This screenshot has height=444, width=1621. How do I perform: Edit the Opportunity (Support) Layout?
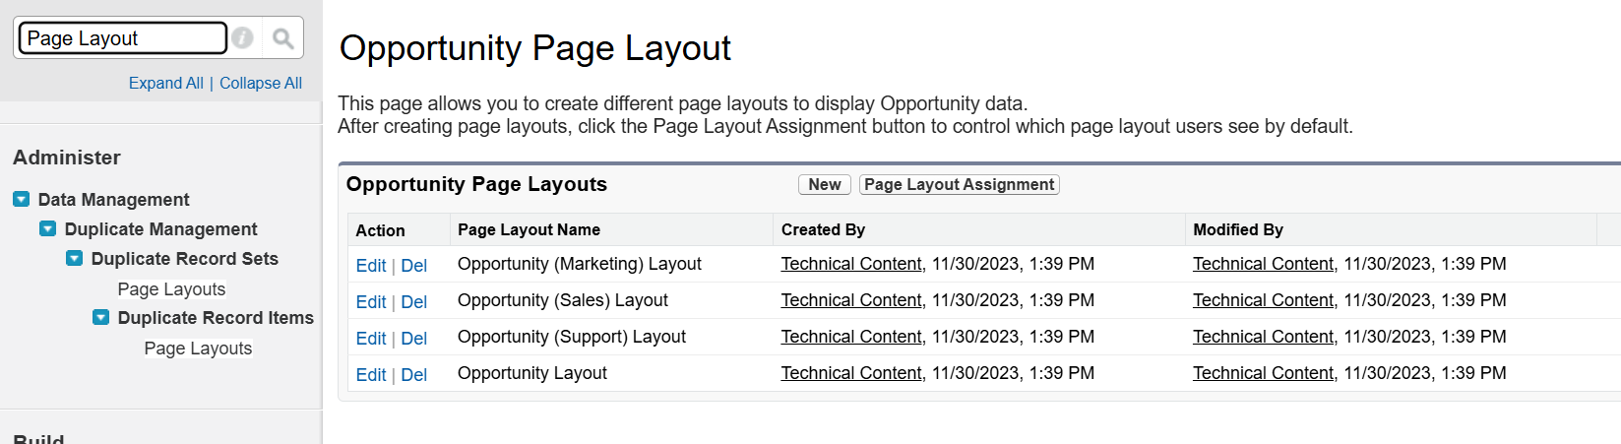pos(370,338)
